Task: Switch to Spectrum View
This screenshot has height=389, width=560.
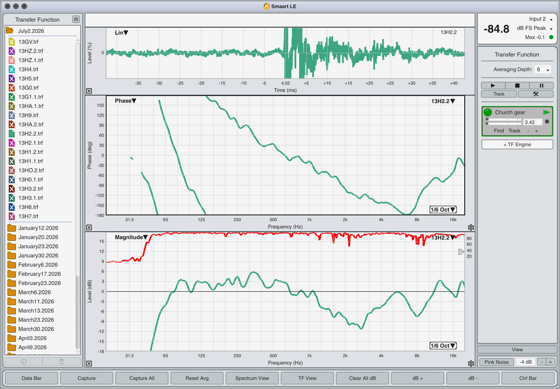Action: (x=252, y=378)
